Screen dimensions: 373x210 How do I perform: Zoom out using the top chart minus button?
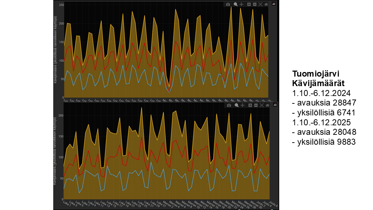[255, 4]
